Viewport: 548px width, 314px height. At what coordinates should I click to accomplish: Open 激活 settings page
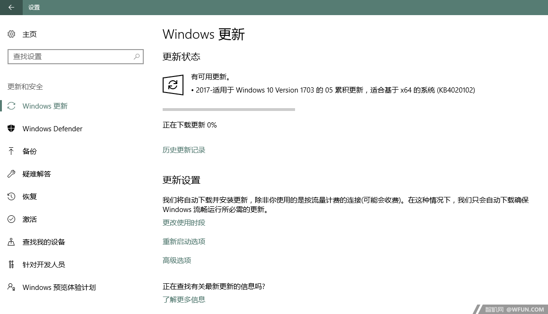click(x=29, y=219)
